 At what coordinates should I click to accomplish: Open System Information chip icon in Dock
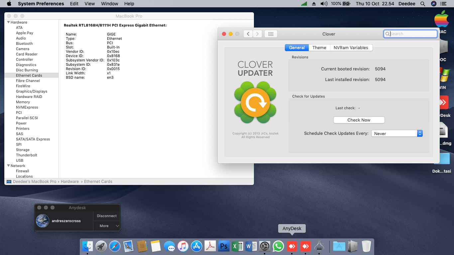click(319, 246)
